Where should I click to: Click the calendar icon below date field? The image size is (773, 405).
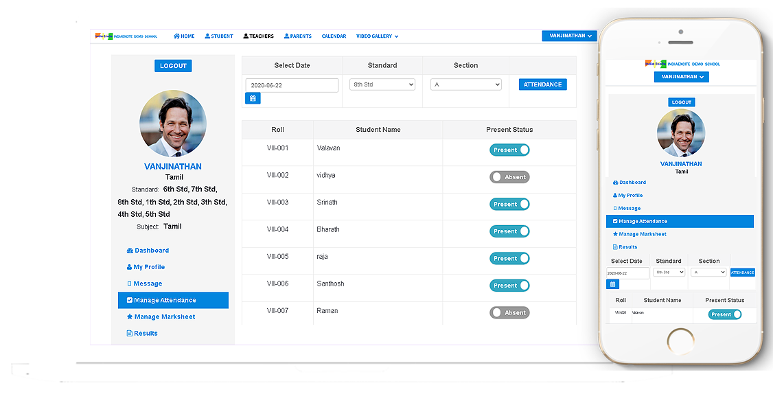[x=253, y=99]
